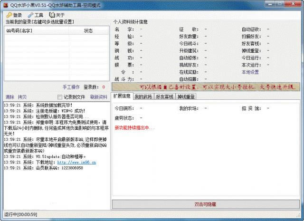The image size is (304, 221).
Task: Click the 招贤馆 label
Action: (x=251, y=108)
